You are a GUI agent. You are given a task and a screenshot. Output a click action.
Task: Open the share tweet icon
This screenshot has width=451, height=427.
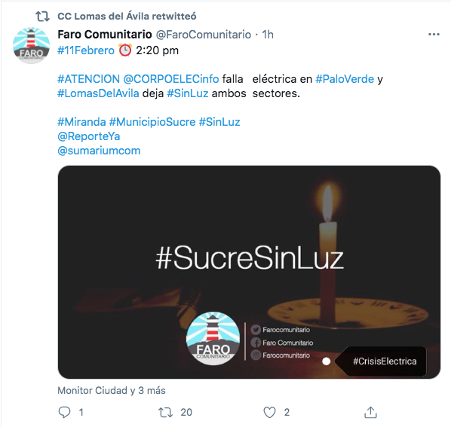[370, 412]
